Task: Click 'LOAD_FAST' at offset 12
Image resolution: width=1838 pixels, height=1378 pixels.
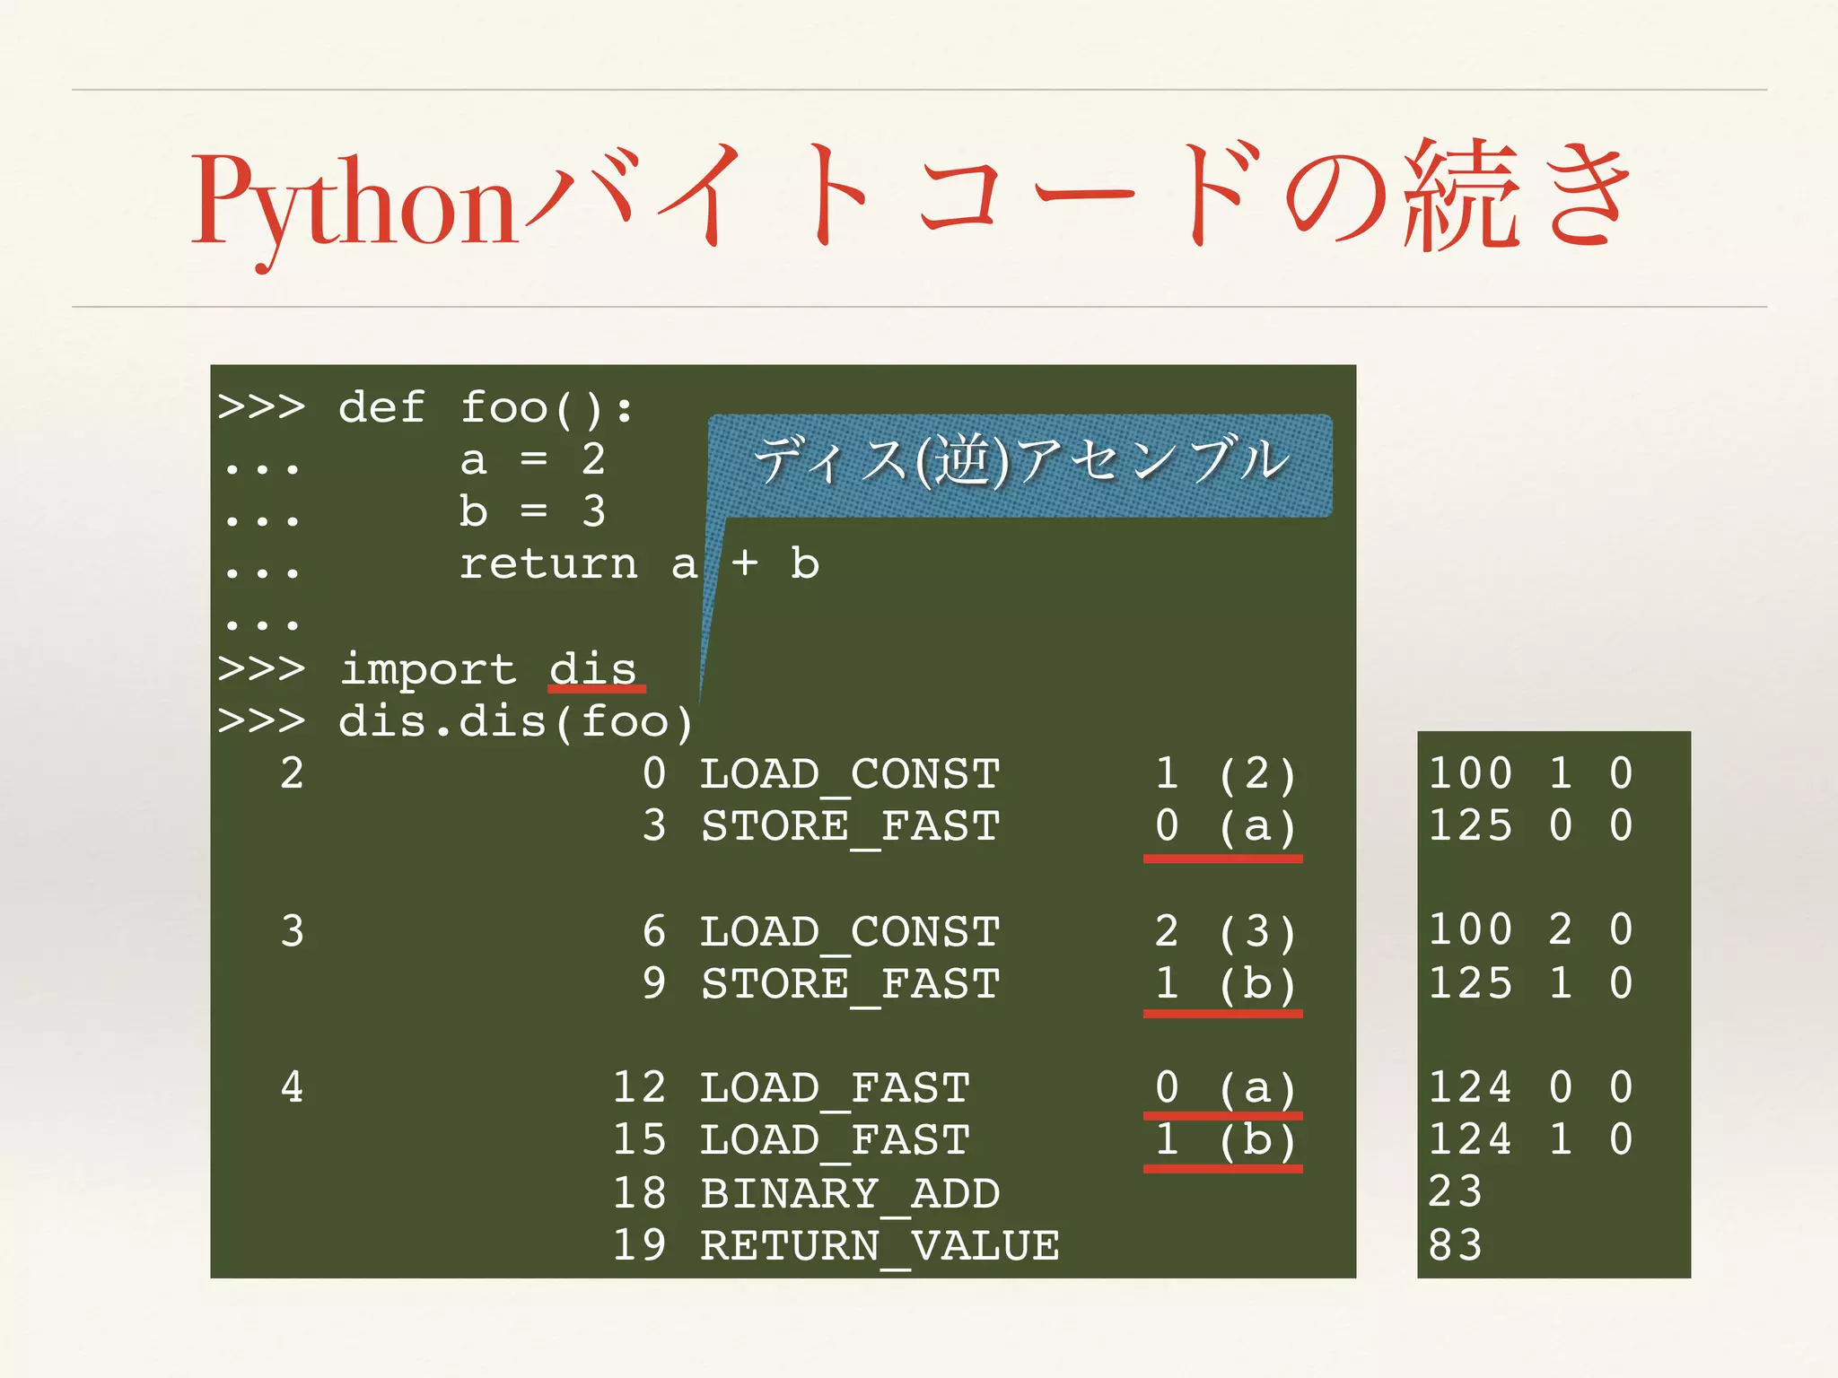Action: click(x=835, y=1087)
